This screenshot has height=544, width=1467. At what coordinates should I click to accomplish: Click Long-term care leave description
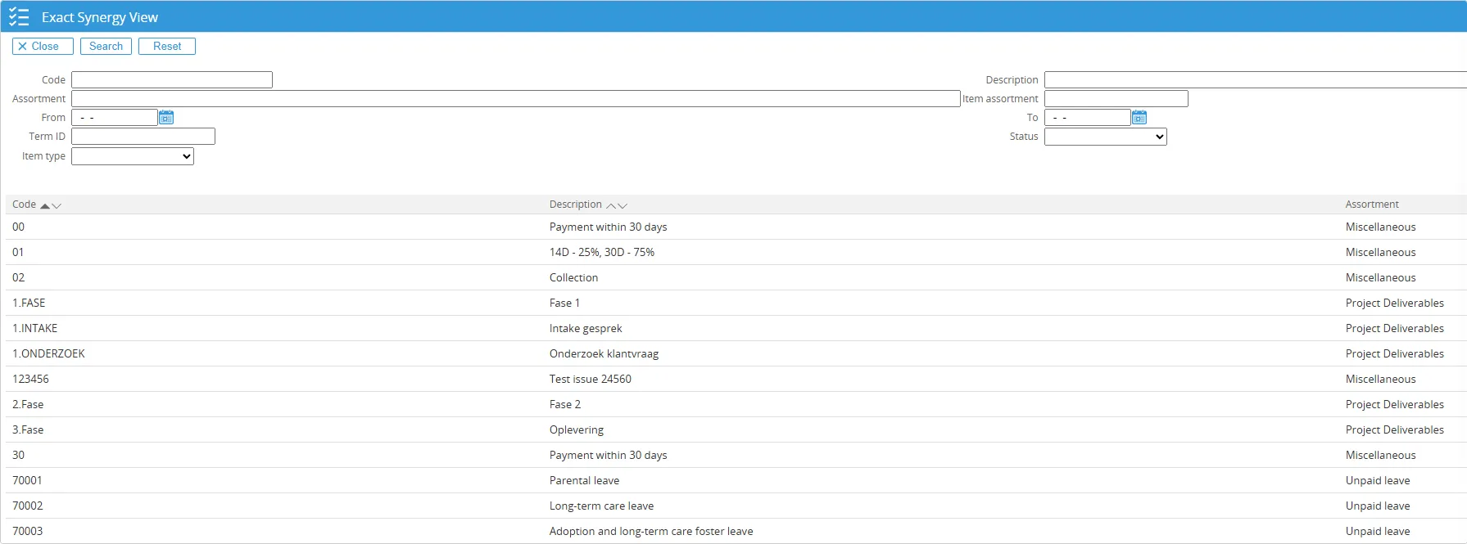pyautogui.click(x=601, y=506)
